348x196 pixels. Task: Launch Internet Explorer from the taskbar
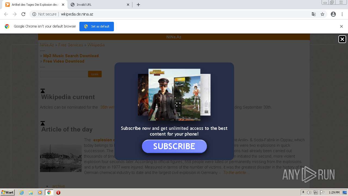pyautogui.click(x=22, y=192)
